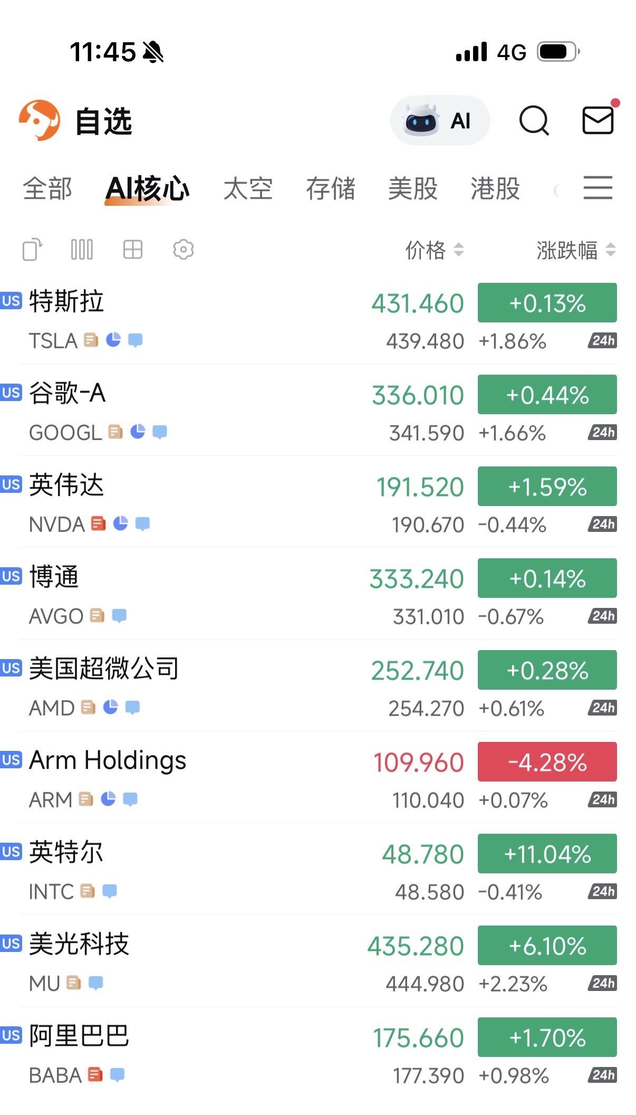636x1115 pixels.
Task: Toggle Arm Holdings -4.28% red badge
Action: coord(547,762)
